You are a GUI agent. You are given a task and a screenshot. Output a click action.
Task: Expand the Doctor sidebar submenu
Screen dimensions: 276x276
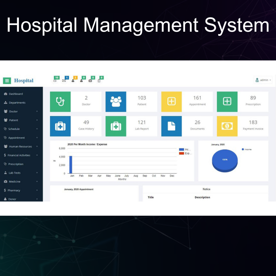click(x=37, y=111)
